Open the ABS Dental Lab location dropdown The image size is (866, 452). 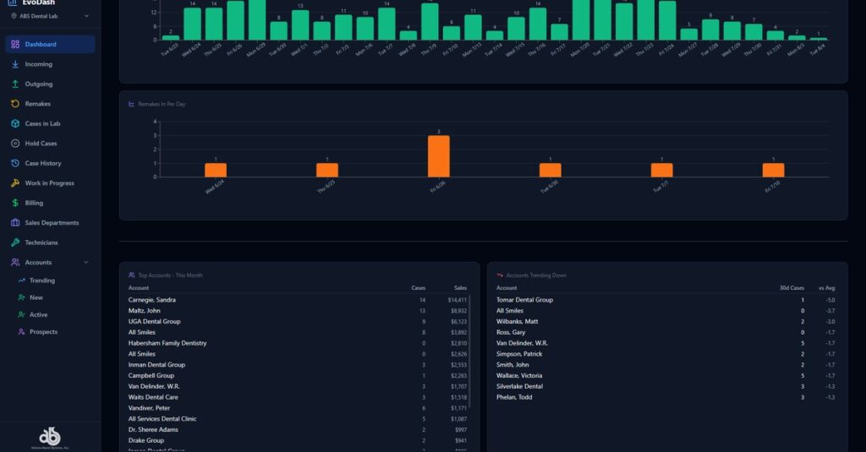coord(50,16)
